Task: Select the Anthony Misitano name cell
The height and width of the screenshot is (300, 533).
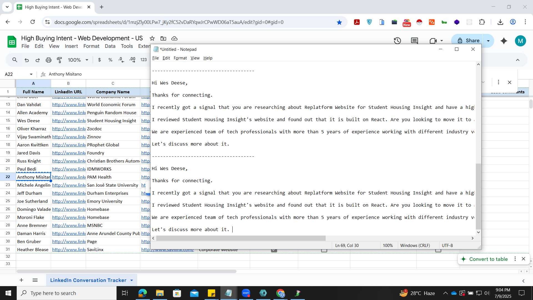Action: 33,177
